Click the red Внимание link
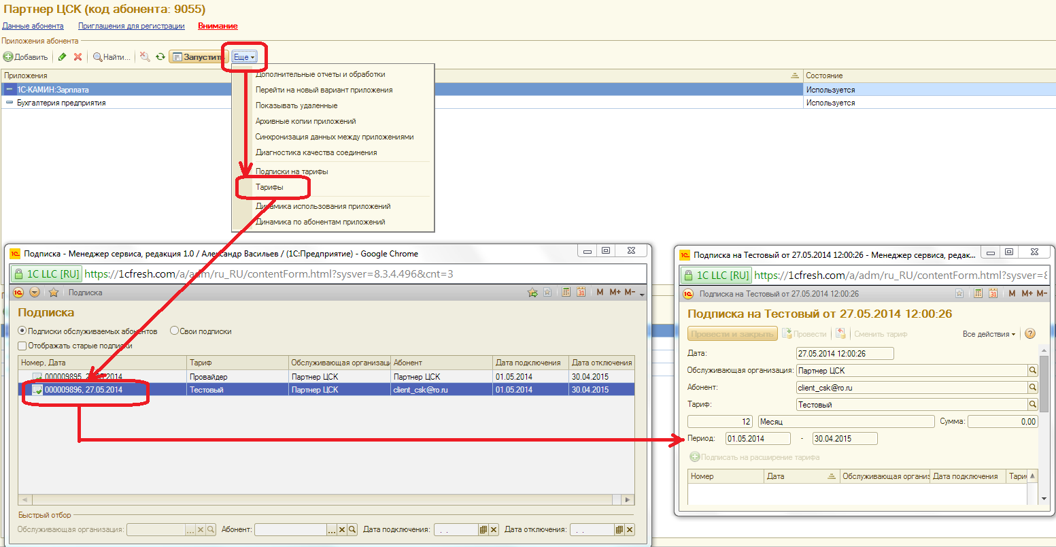This screenshot has width=1056, height=547. (218, 26)
